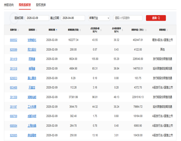181x141 pixels.
Task: Select total share ratio cell 55.20
Action: [x=117, y=59]
